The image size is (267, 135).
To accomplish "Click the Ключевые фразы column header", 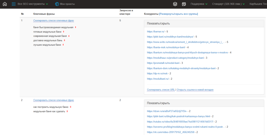I will [x=44, y=14].
